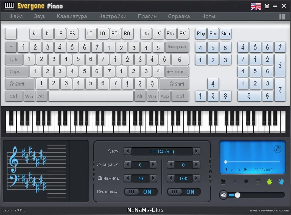Click the RO- octave key
This screenshot has height=215, width=291.
coord(128,33)
